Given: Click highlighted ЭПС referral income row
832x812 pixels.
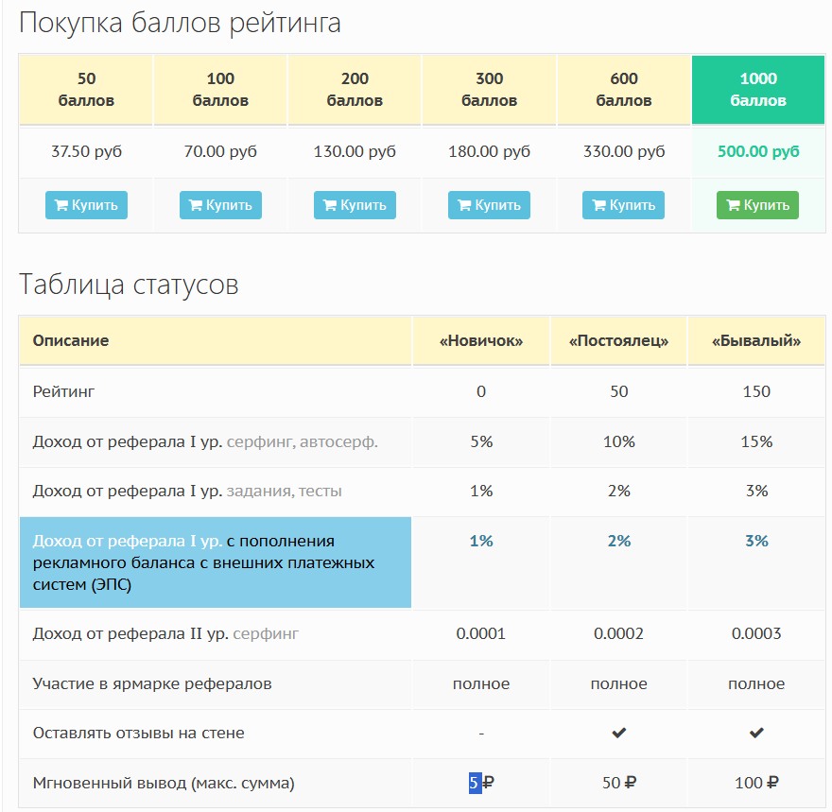Looking at the screenshot, I should [x=216, y=562].
